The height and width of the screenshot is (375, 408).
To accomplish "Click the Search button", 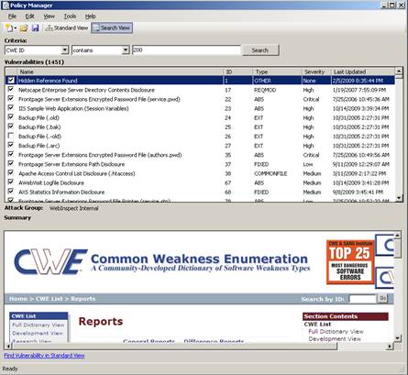I will point(260,50).
